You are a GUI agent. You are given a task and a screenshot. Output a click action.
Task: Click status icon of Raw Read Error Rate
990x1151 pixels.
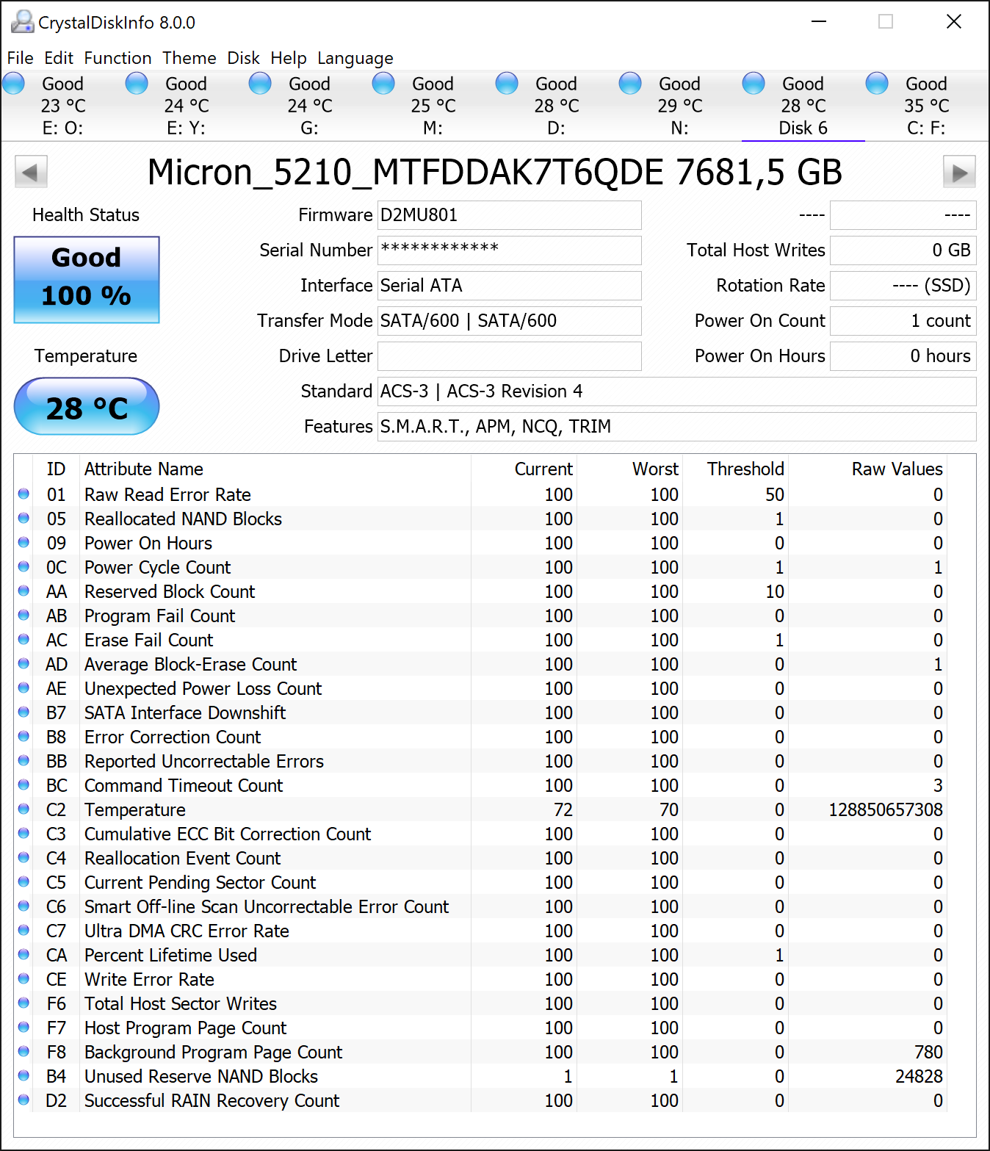(24, 494)
